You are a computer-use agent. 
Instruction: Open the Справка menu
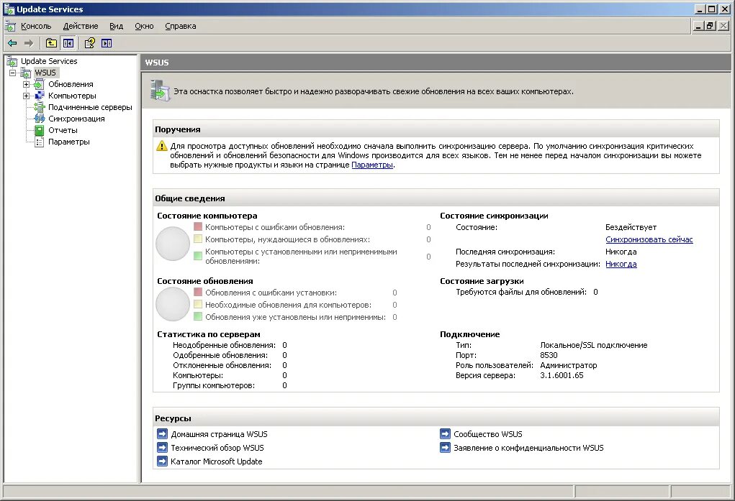tap(181, 26)
